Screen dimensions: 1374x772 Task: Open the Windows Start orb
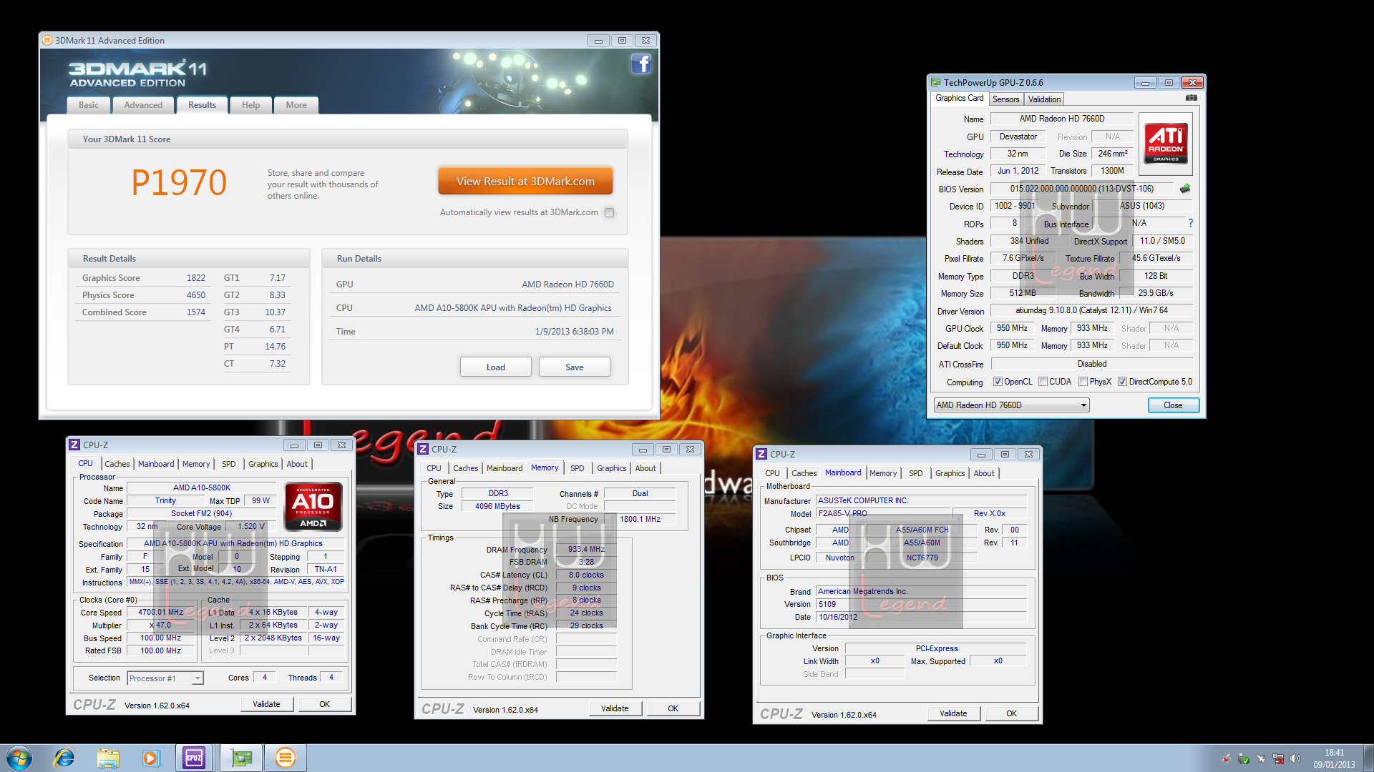19,758
